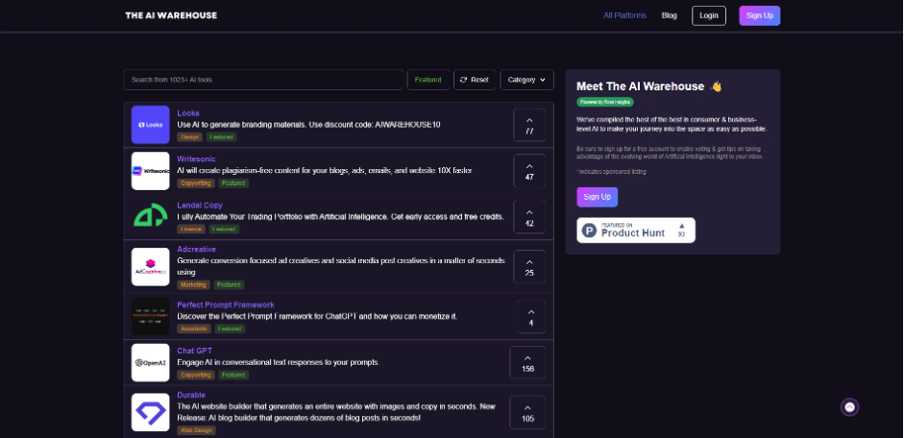
Task: Upvote the Durable listing
Action: 527,412
